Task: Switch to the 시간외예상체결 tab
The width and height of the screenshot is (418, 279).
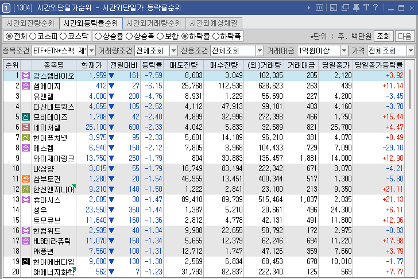Action: [214, 23]
